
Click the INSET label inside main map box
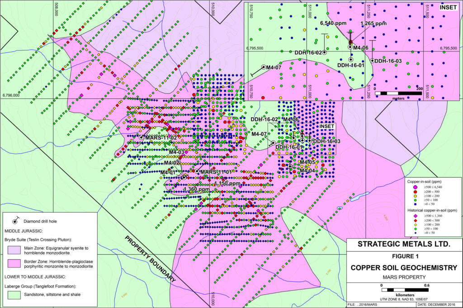[x=326, y=126]
